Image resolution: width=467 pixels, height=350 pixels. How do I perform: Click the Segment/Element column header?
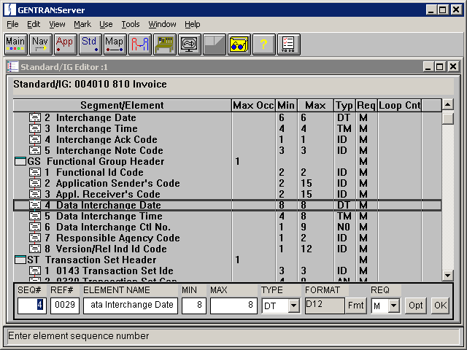(122, 105)
